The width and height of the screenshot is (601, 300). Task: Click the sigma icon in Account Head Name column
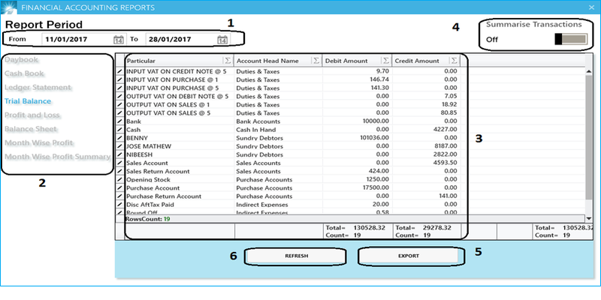point(316,61)
